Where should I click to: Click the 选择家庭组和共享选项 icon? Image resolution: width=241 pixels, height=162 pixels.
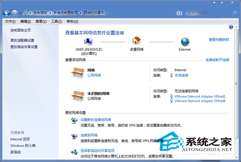tap(74, 152)
